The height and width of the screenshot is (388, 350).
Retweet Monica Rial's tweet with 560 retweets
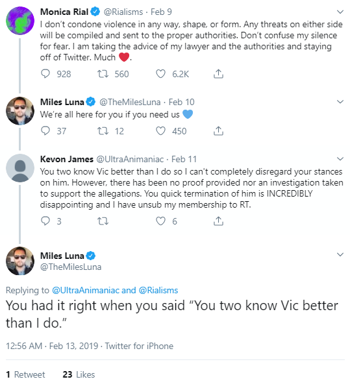103,74
